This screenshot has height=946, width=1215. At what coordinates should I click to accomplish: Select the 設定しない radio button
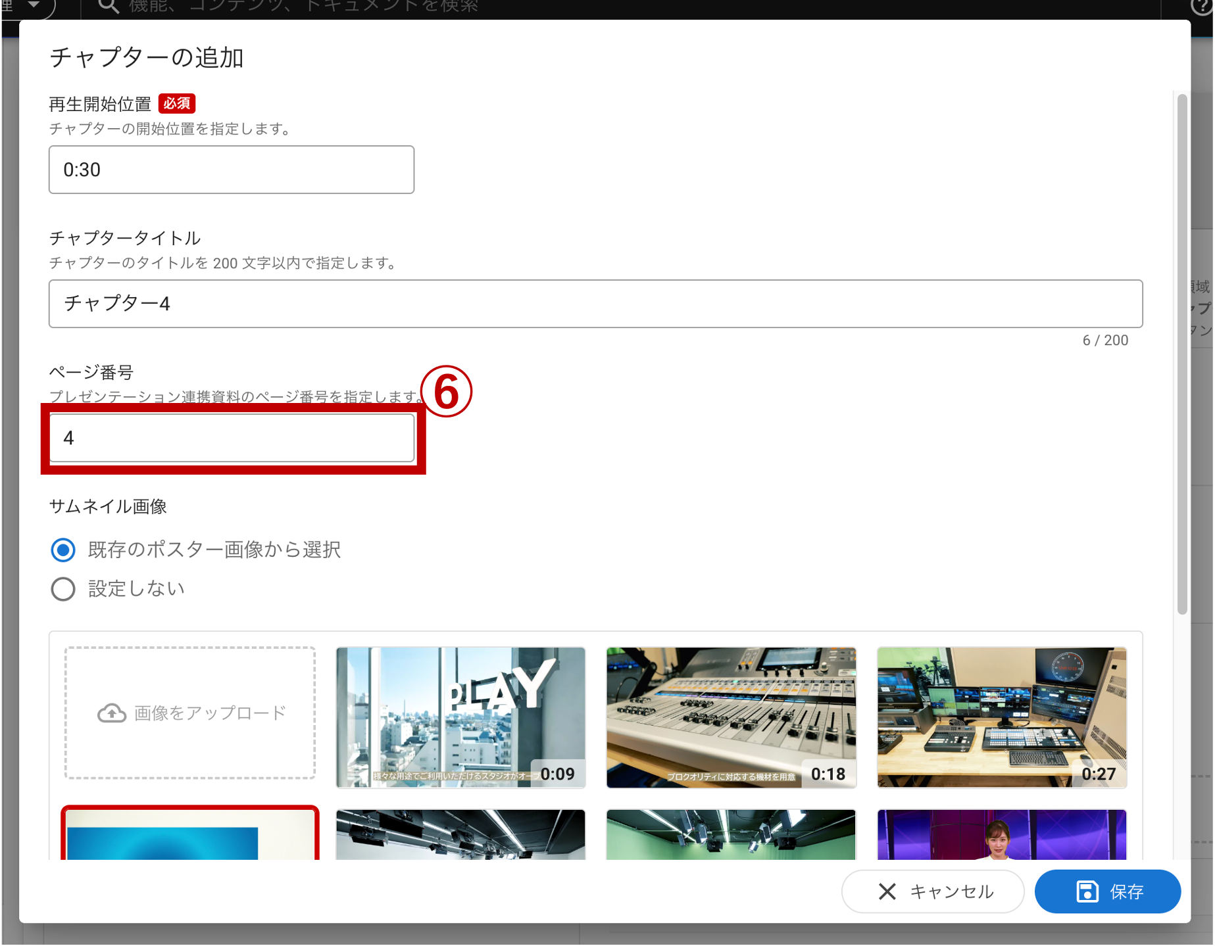point(63,589)
